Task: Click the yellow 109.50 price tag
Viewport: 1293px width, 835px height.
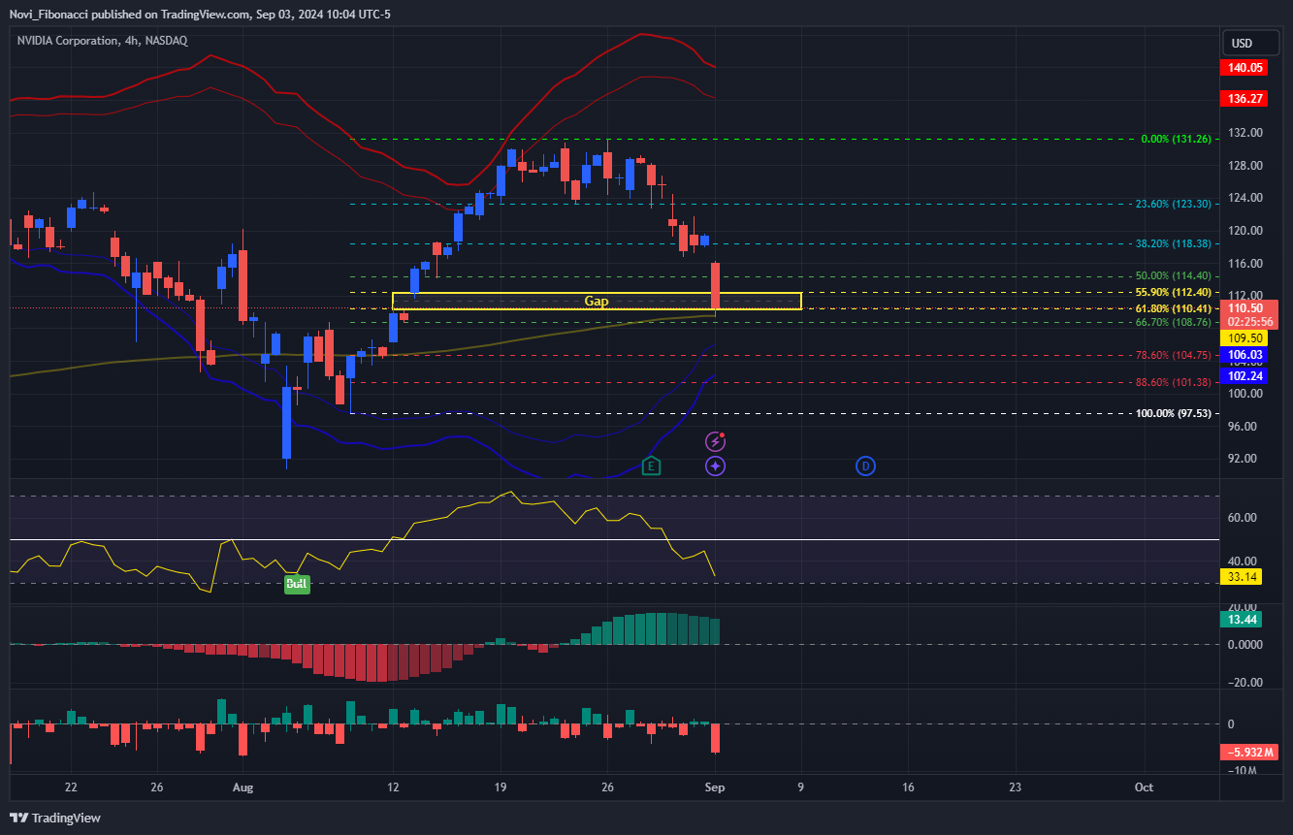Action: 1245,337
